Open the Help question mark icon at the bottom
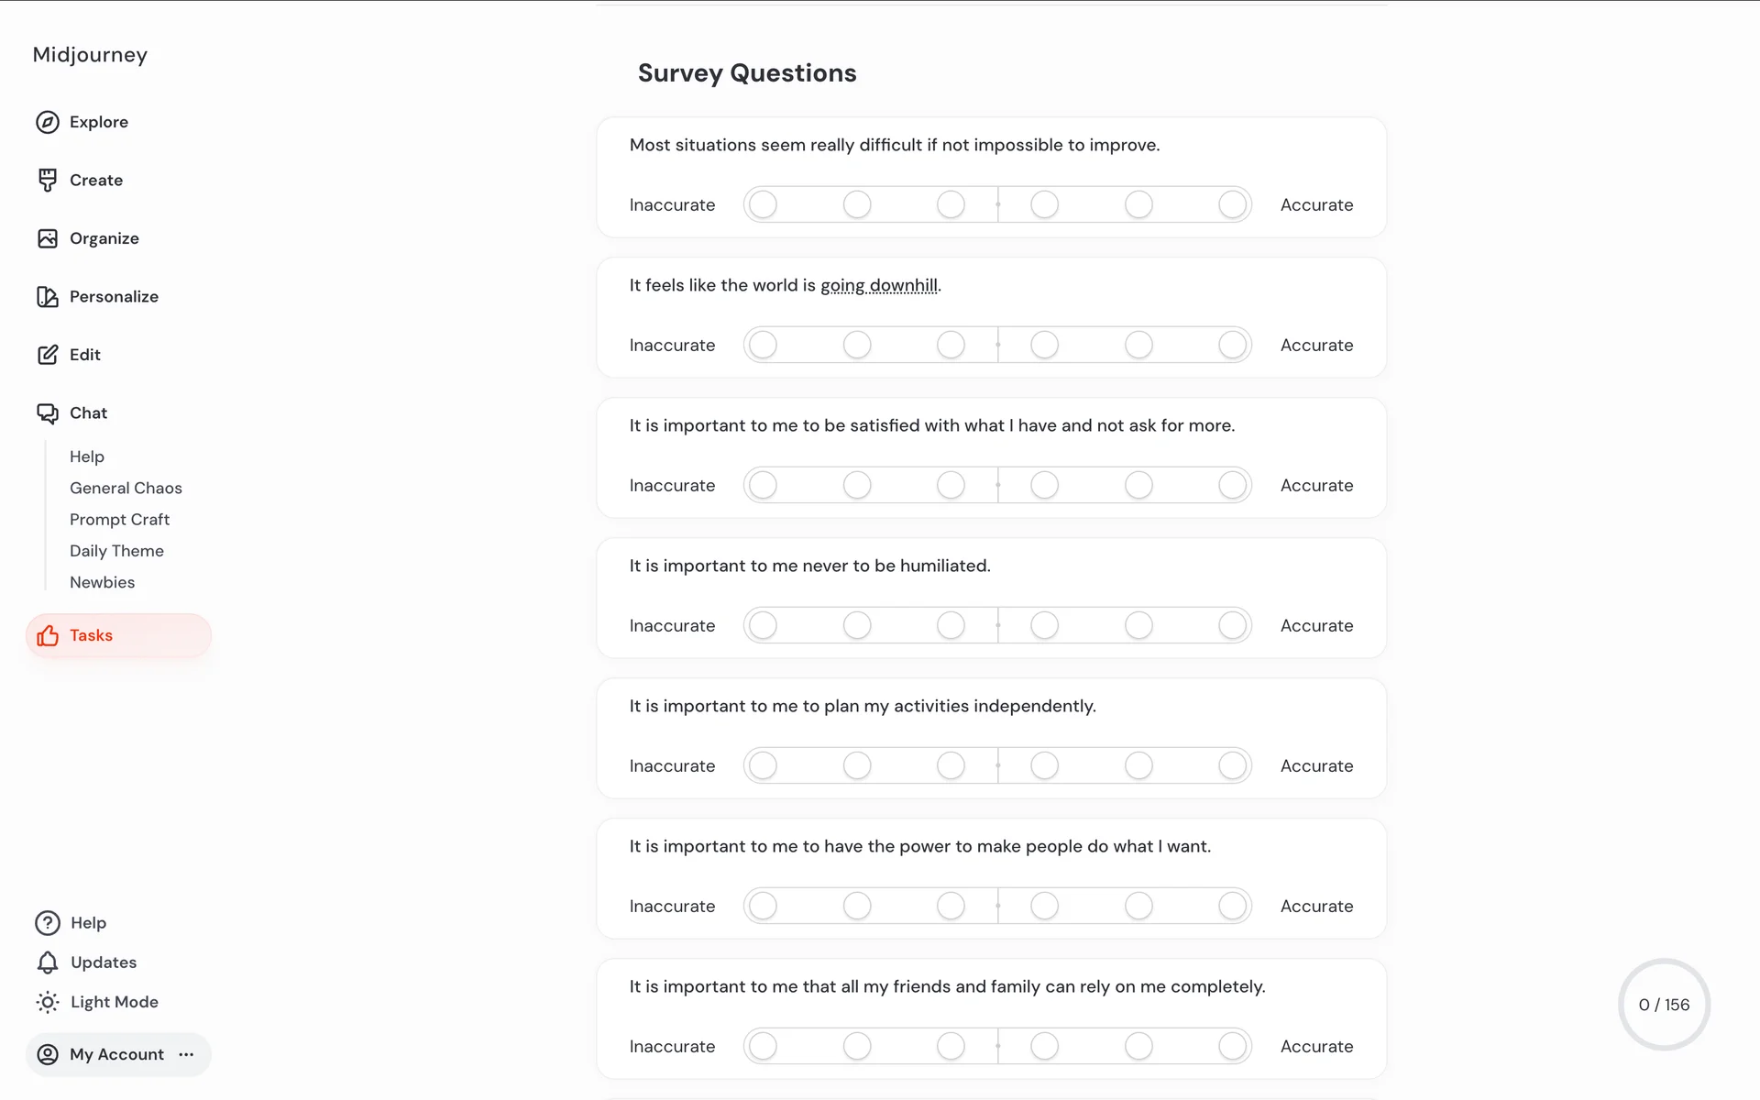This screenshot has width=1760, height=1100. point(48,923)
